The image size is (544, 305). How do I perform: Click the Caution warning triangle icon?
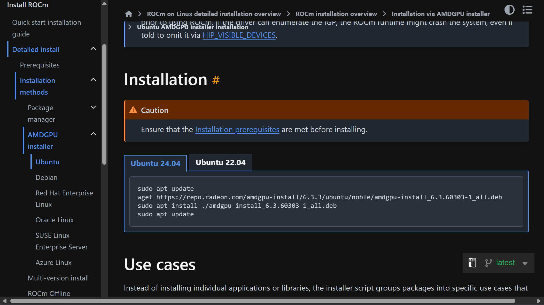tap(133, 110)
